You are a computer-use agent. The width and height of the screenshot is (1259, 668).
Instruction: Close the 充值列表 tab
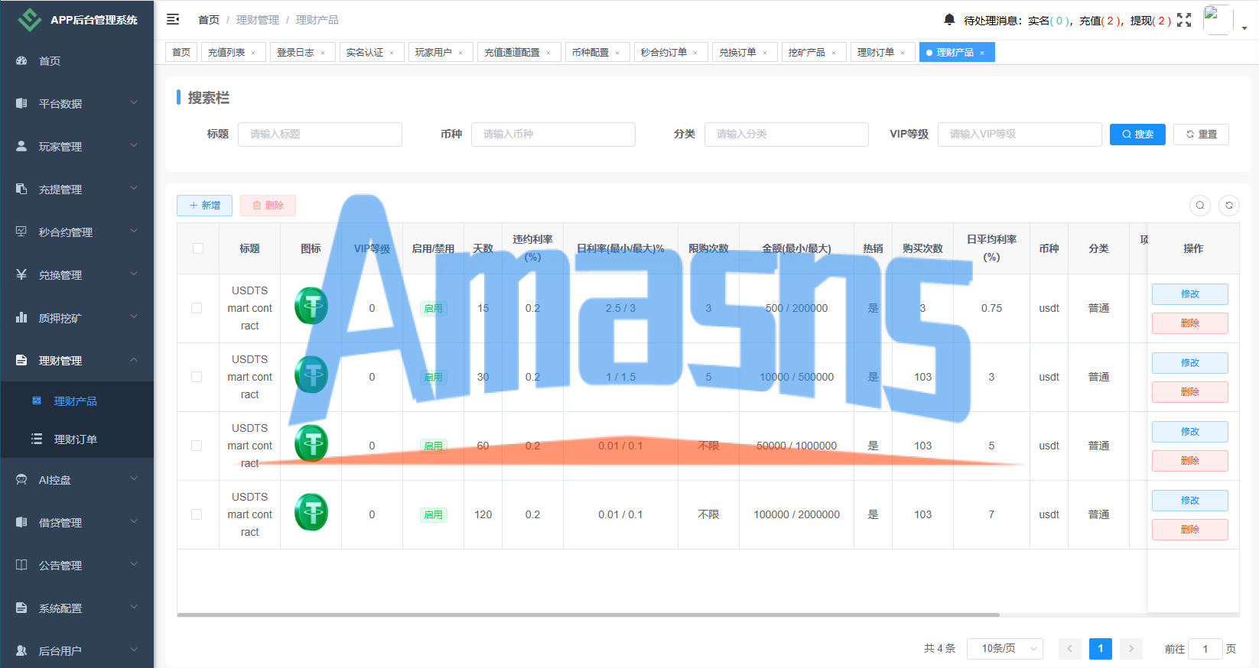(x=253, y=53)
